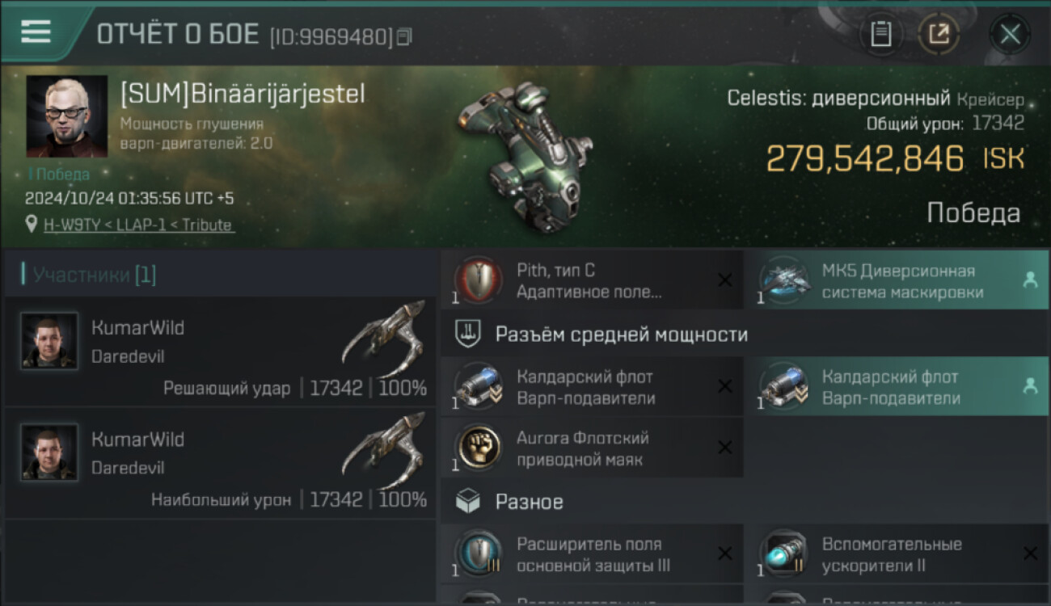Collapse the Разъём средней мощности section
Screen dimensions: 1051x606
pos(745,335)
